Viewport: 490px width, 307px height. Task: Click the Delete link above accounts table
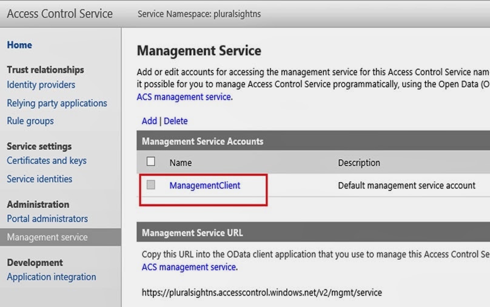pyautogui.click(x=175, y=121)
